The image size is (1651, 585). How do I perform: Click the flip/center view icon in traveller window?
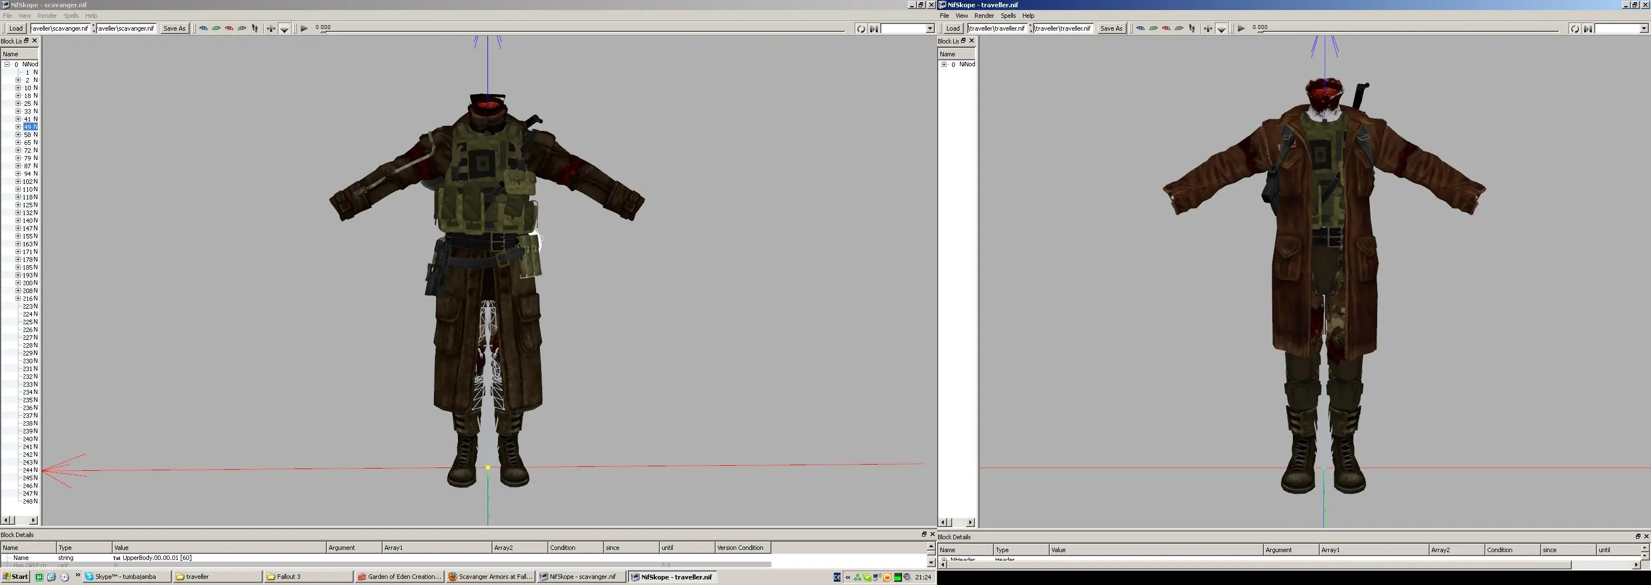point(1208,28)
